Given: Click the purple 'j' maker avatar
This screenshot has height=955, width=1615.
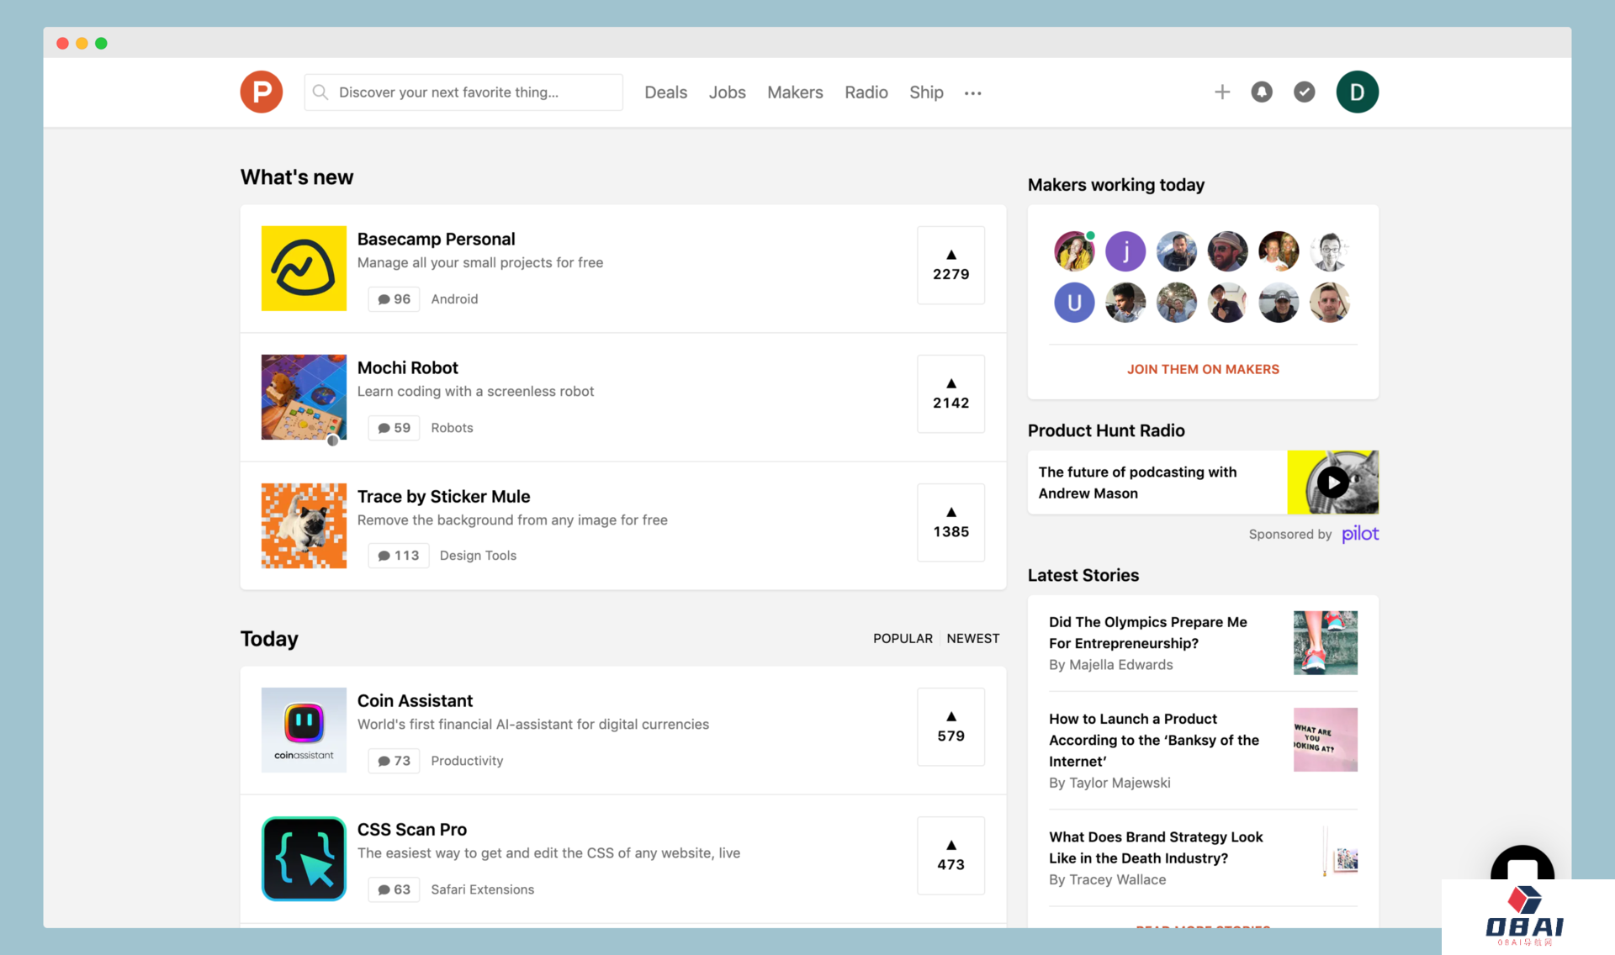Looking at the screenshot, I should pos(1125,251).
